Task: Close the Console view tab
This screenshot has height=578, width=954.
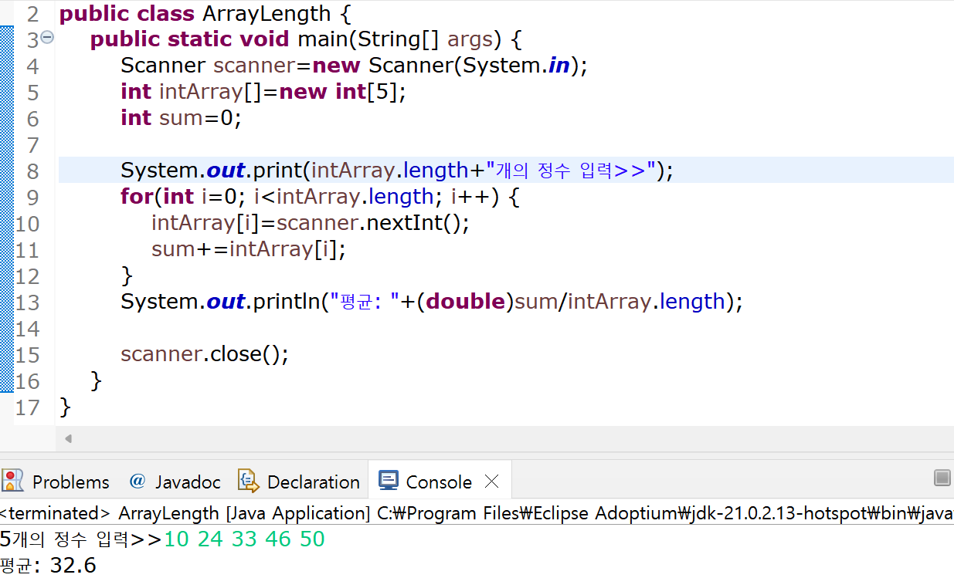Action: tap(491, 482)
